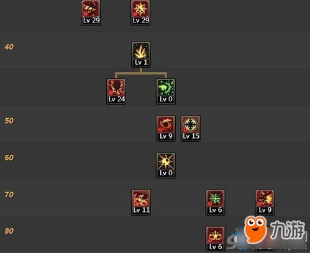Pick the Lv 9 explosion skill

click(x=265, y=202)
